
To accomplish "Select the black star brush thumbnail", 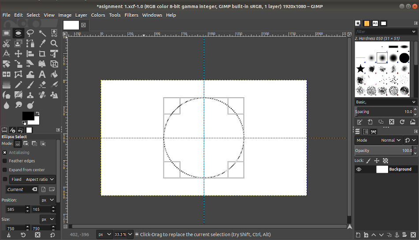I will tap(360, 69).
